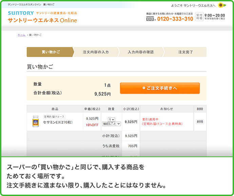Screen dimensions: 234x196
Task: Select the 注文内容の入力 step tab
Action: click(96, 52)
